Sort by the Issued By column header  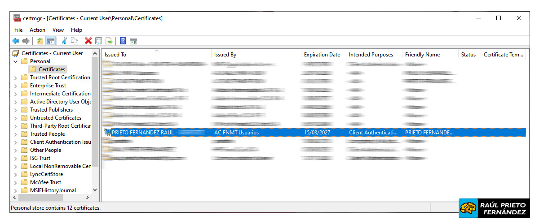225,55
